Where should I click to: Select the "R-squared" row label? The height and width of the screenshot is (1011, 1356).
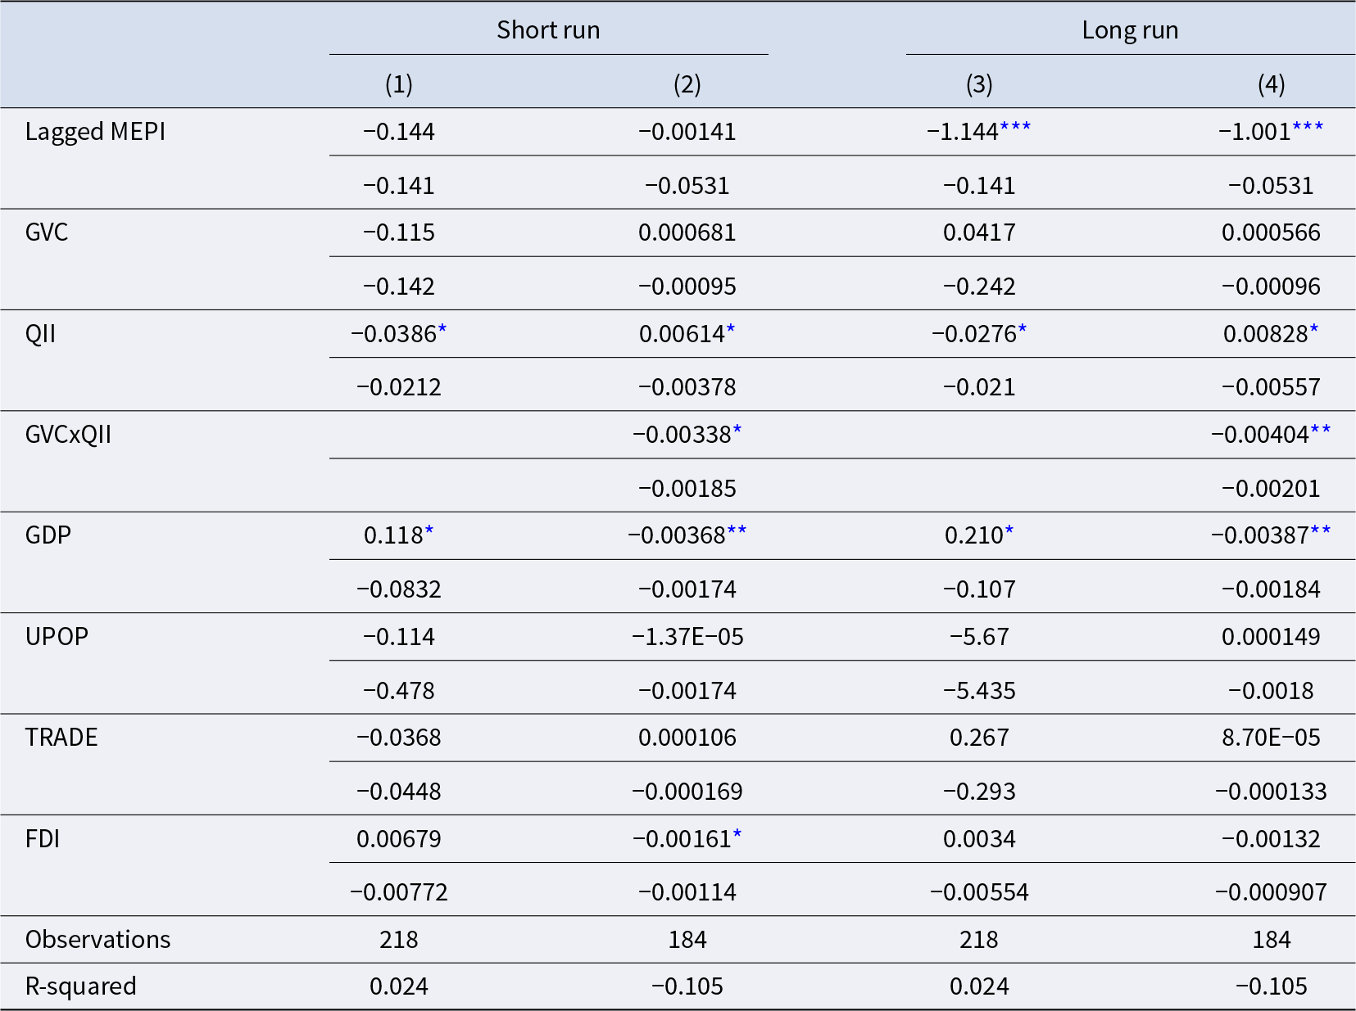(x=80, y=986)
